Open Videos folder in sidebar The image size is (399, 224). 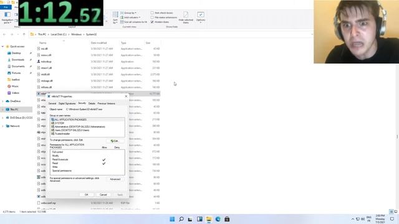pyautogui.click(x=15, y=93)
